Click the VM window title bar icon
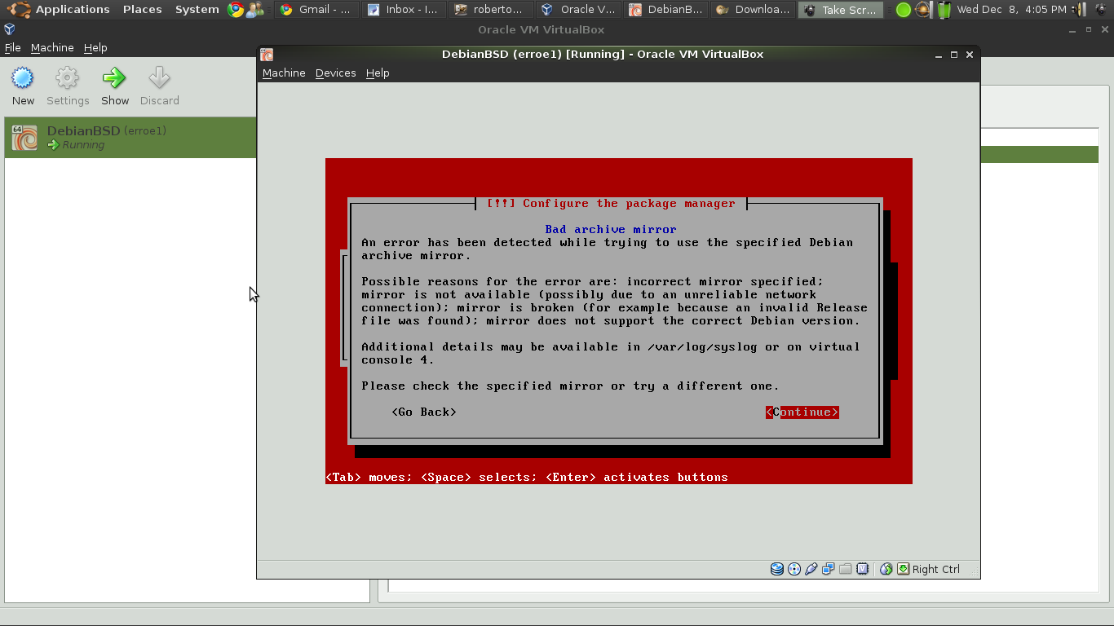This screenshot has height=626, width=1114. pos(267,55)
